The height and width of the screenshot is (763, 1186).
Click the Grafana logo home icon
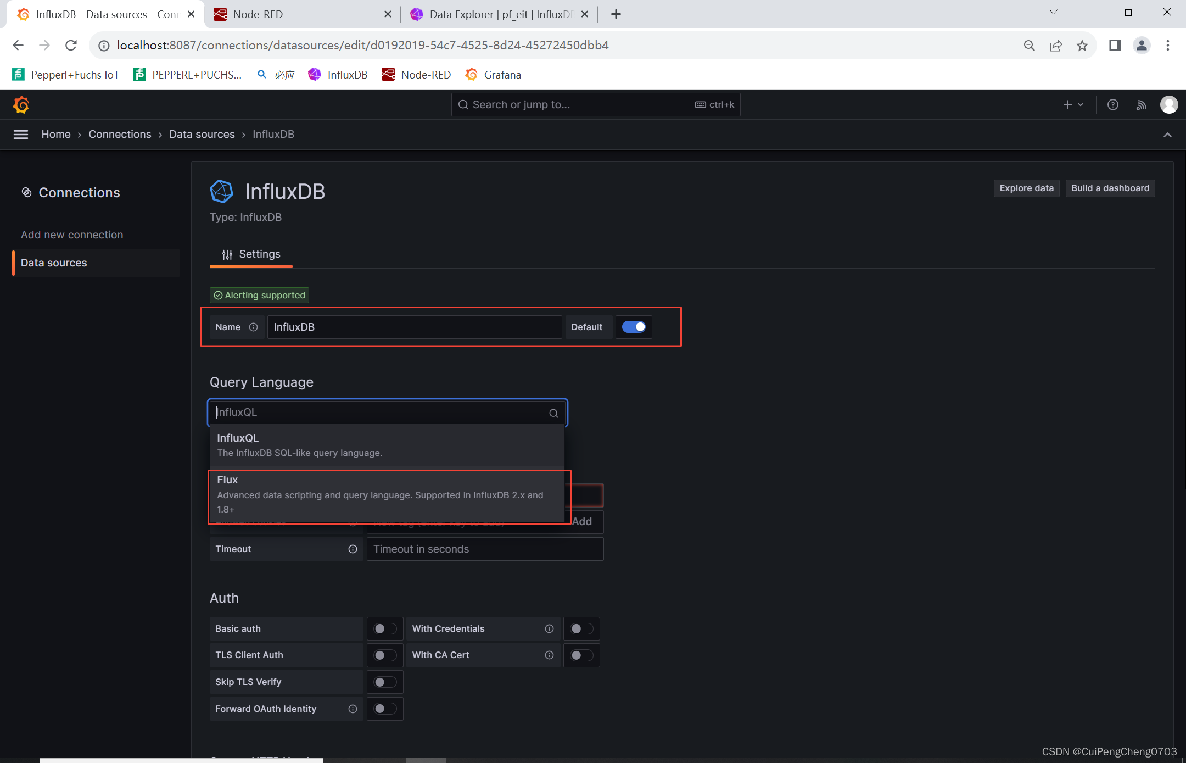tap(21, 104)
